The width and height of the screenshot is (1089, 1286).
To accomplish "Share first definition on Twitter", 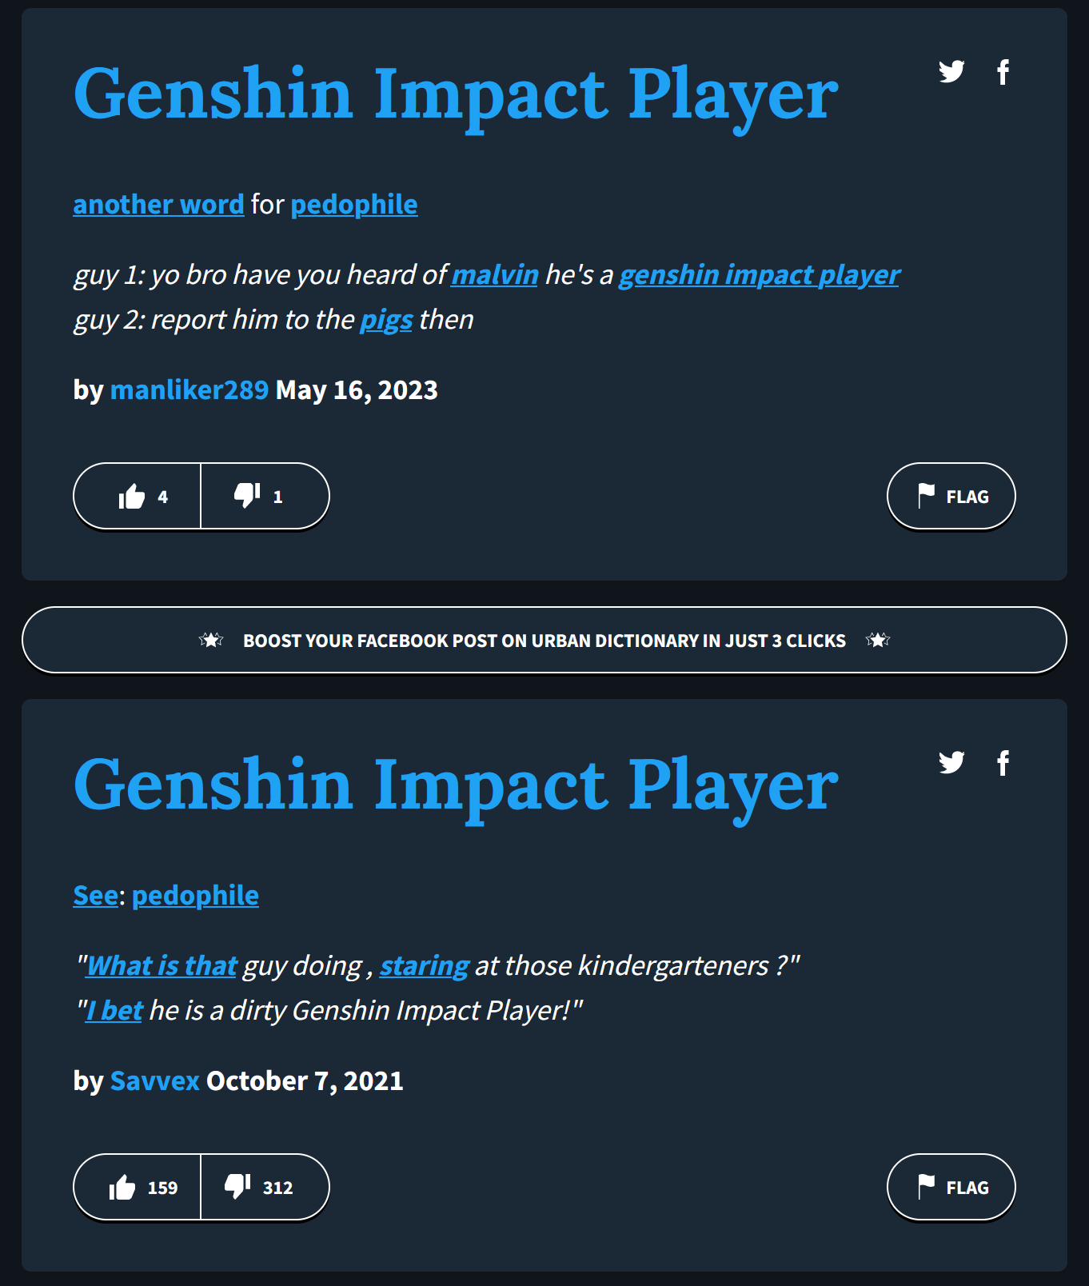I will pos(951,72).
